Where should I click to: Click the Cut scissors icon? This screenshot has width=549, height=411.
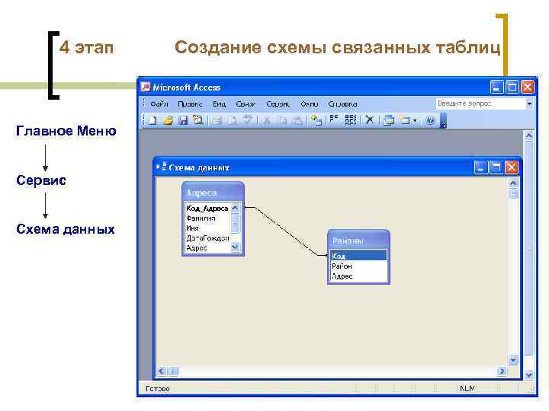click(x=267, y=120)
